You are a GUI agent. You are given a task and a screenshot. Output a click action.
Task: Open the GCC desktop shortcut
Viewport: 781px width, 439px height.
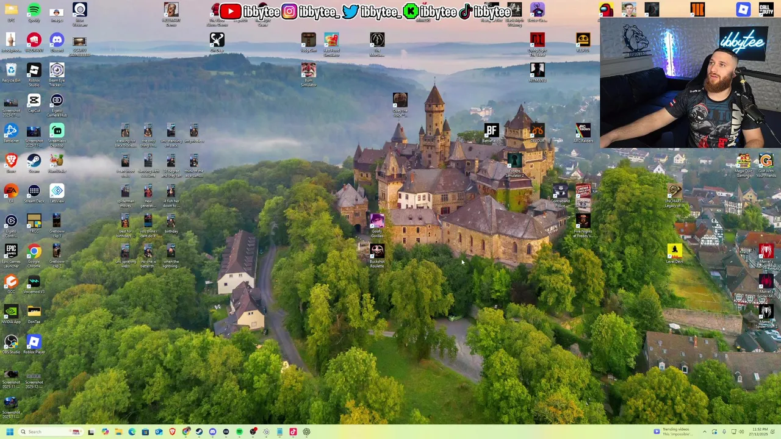point(11,284)
